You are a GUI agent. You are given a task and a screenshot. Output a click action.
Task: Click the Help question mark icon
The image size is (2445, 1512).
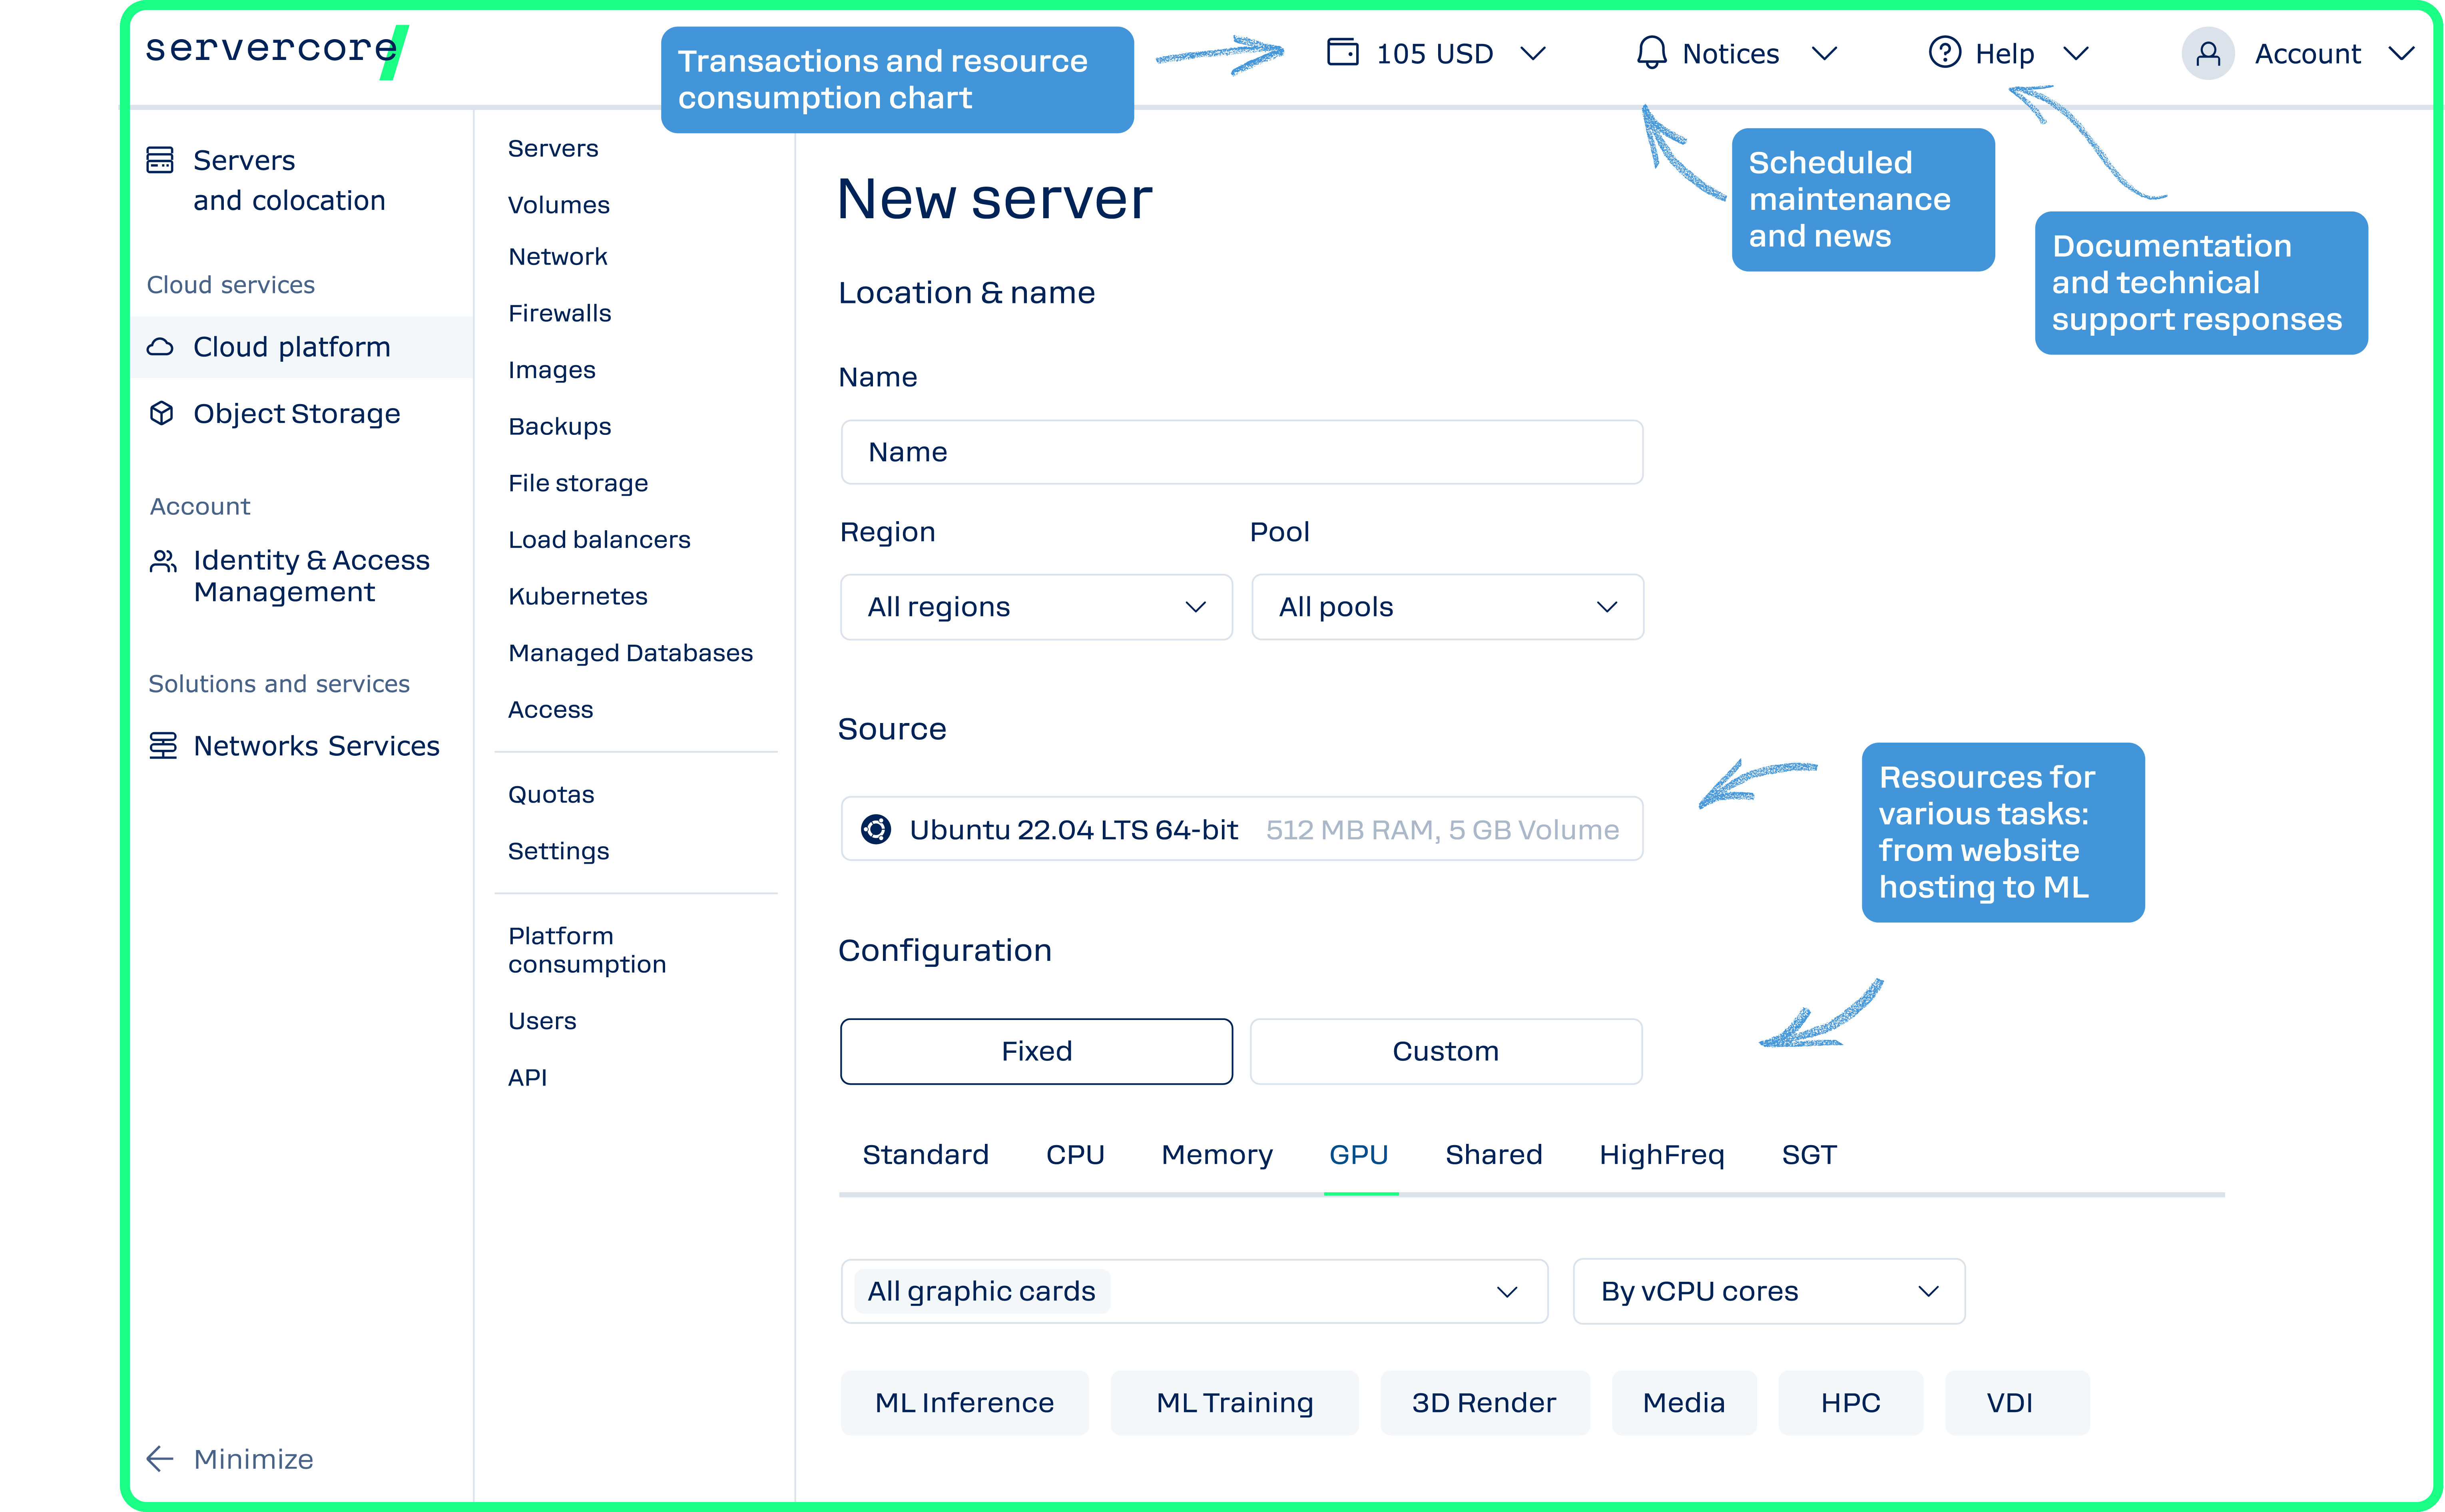coord(1944,52)
